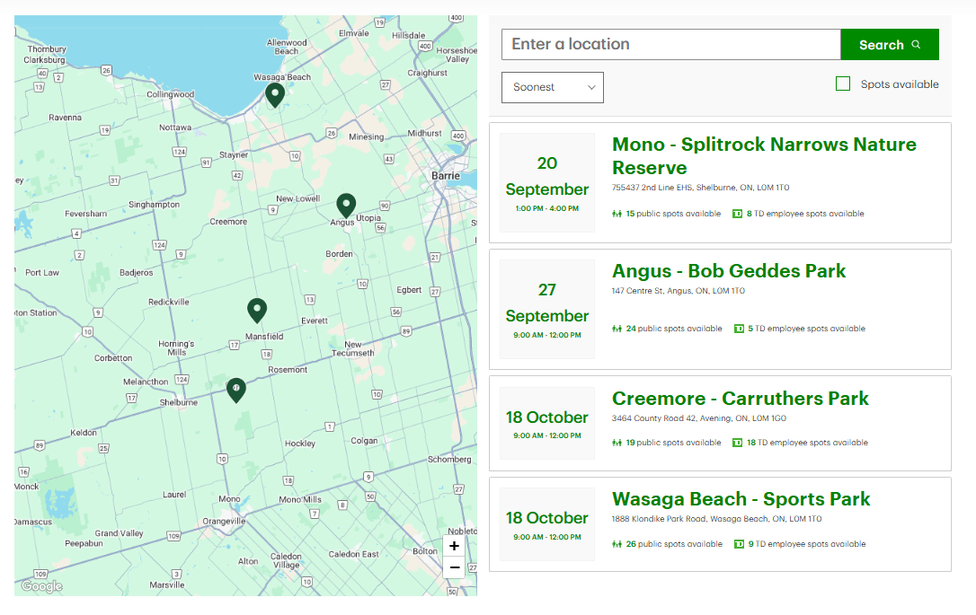Open Wasaga Beach - Sports Park event

tap(741, 499)
